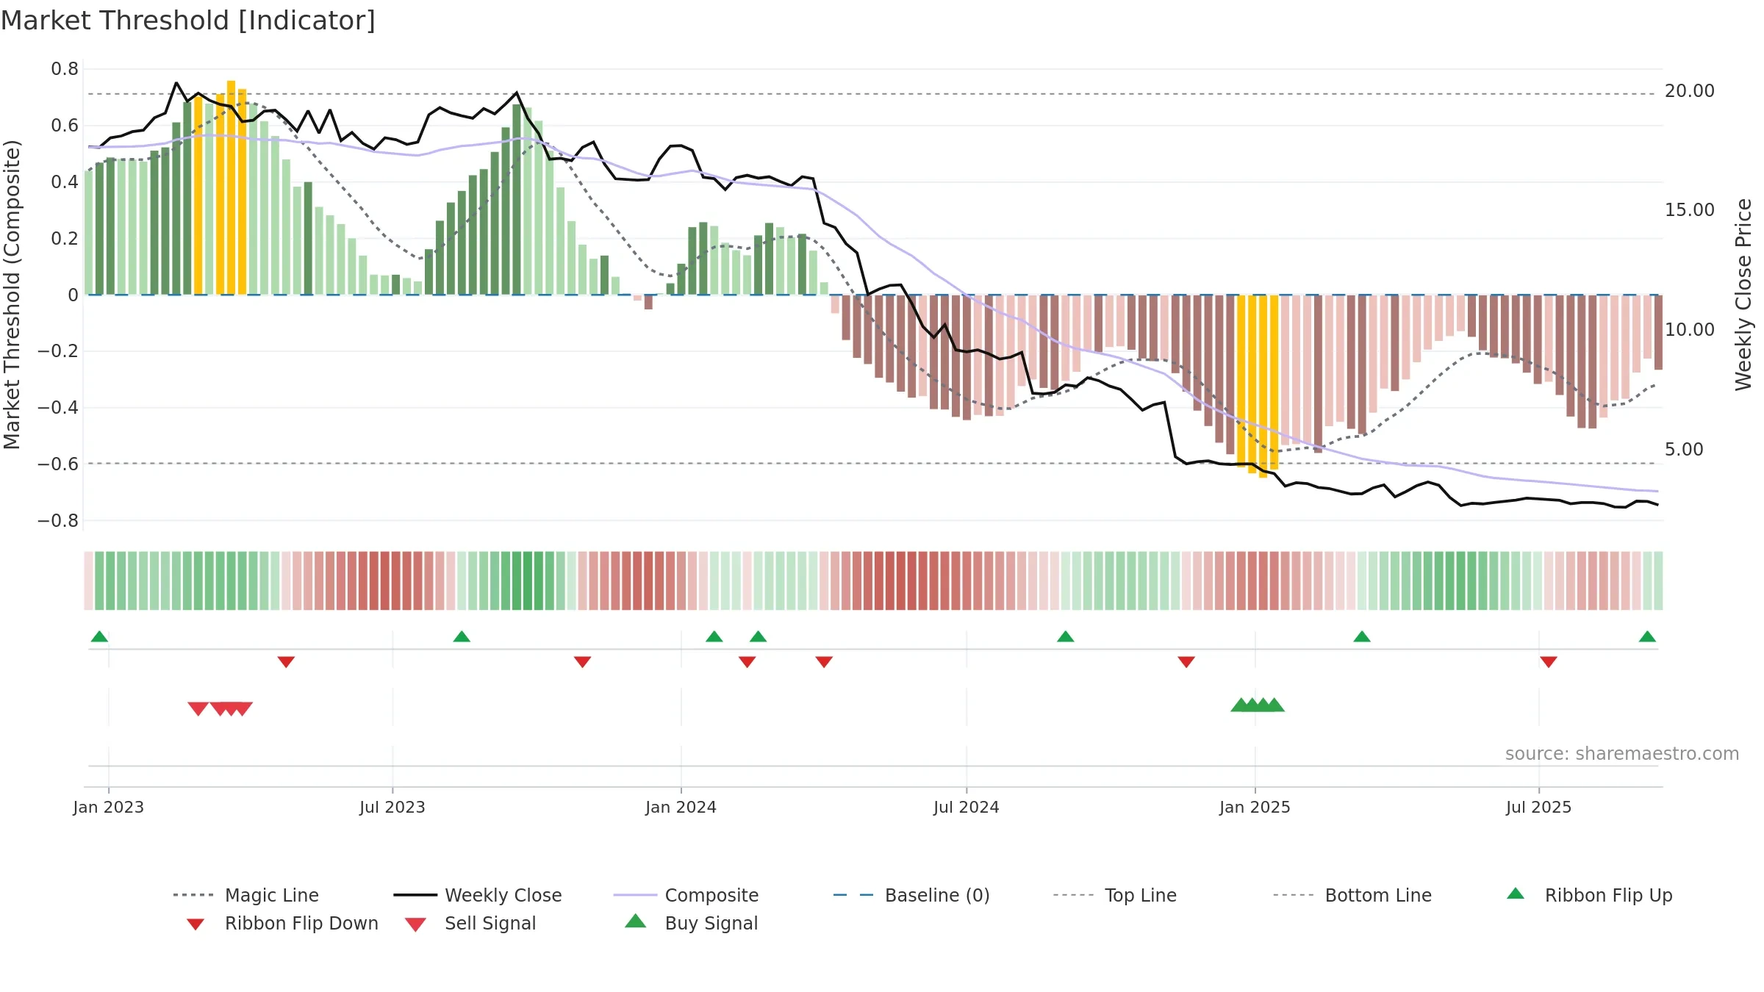Viewport: 1764px width, 992px height.
Task: Click the Jan 2024 x-axis label
Action: point(681,807)
